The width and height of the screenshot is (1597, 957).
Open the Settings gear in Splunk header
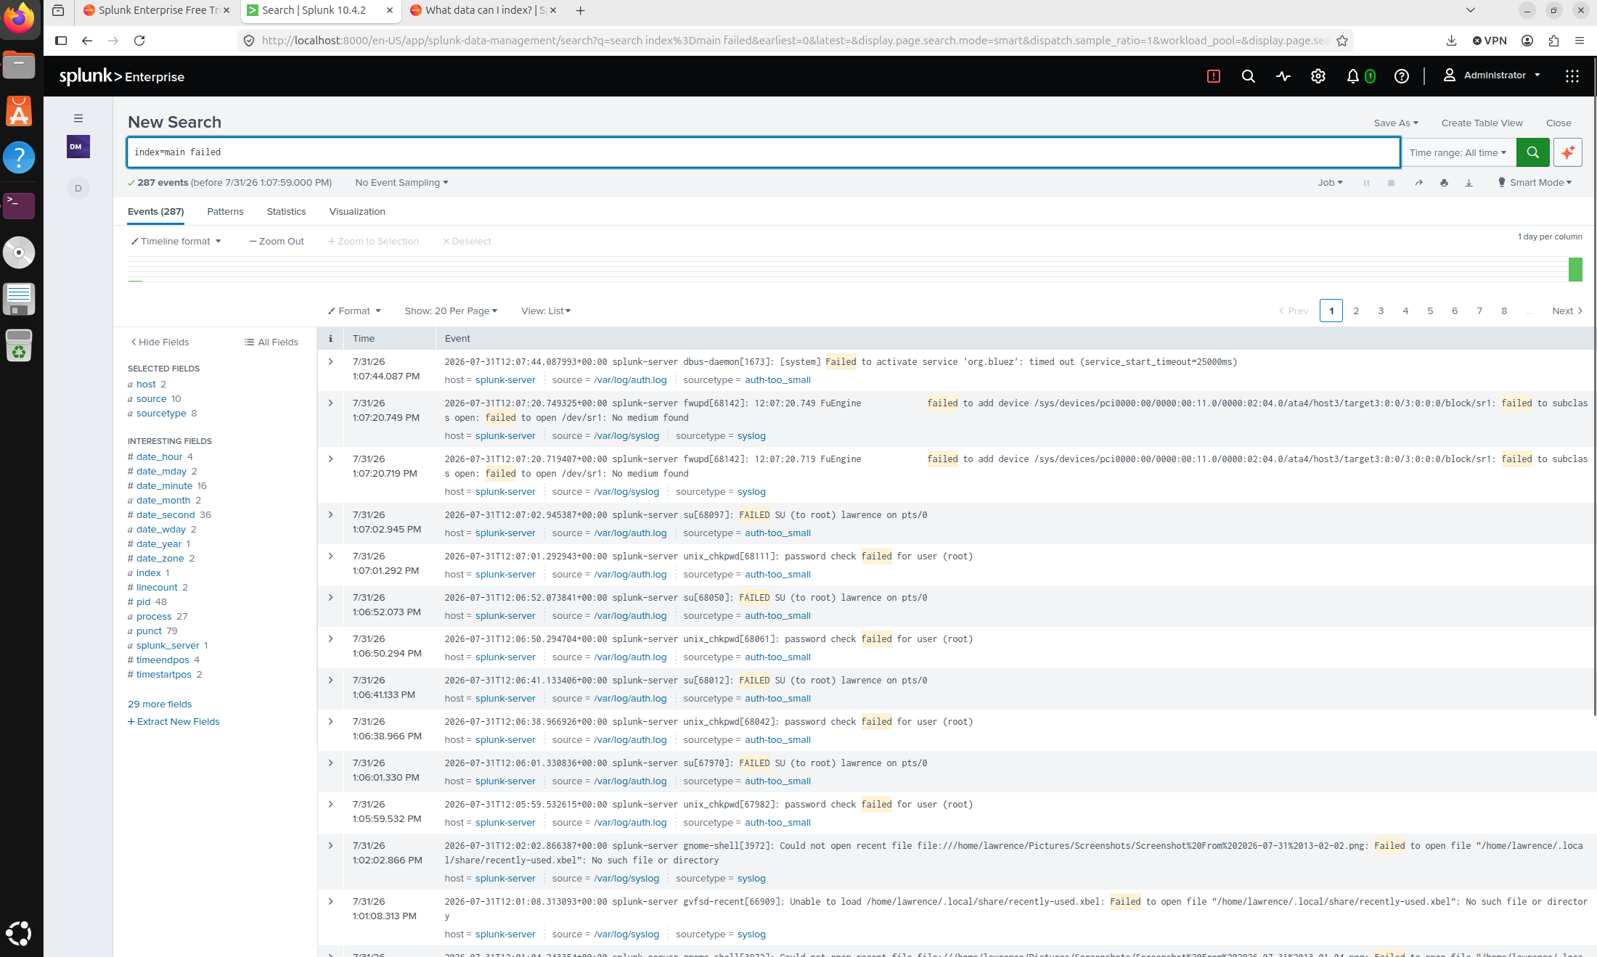[1318, 76]
